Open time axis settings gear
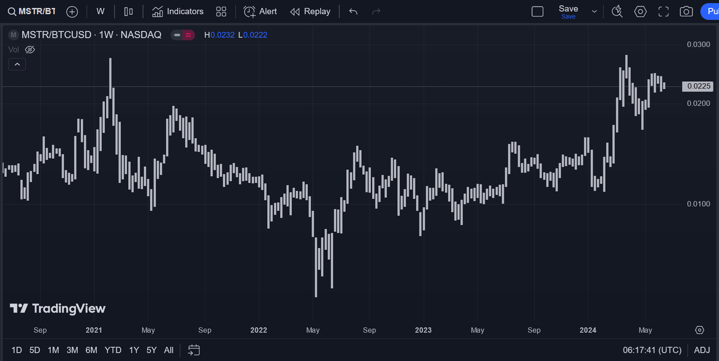Screen dimensions: 719x361 point(699,330)
